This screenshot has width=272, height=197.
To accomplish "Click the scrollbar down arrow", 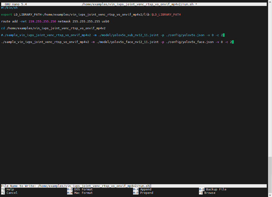I will (270, 195).
